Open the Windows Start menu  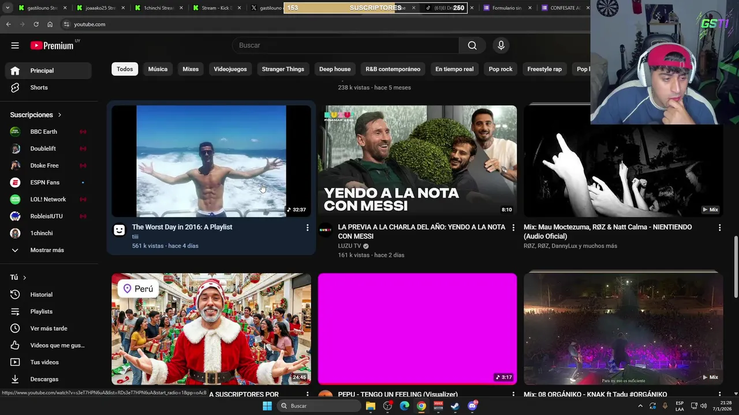[267, 406]
